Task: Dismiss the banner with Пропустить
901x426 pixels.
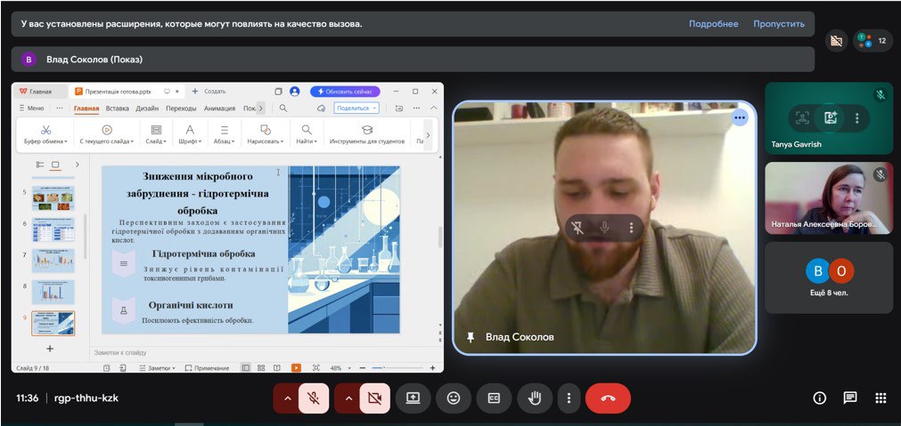Action: click(x=778, y=24)
